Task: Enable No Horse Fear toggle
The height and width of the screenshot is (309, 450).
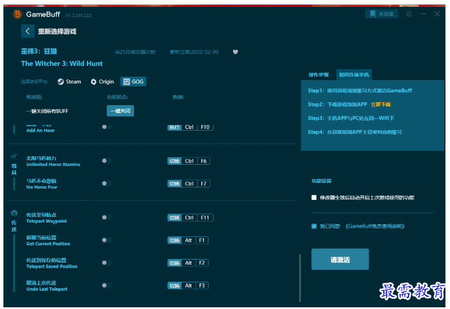Action: click(x=107, y=183)
